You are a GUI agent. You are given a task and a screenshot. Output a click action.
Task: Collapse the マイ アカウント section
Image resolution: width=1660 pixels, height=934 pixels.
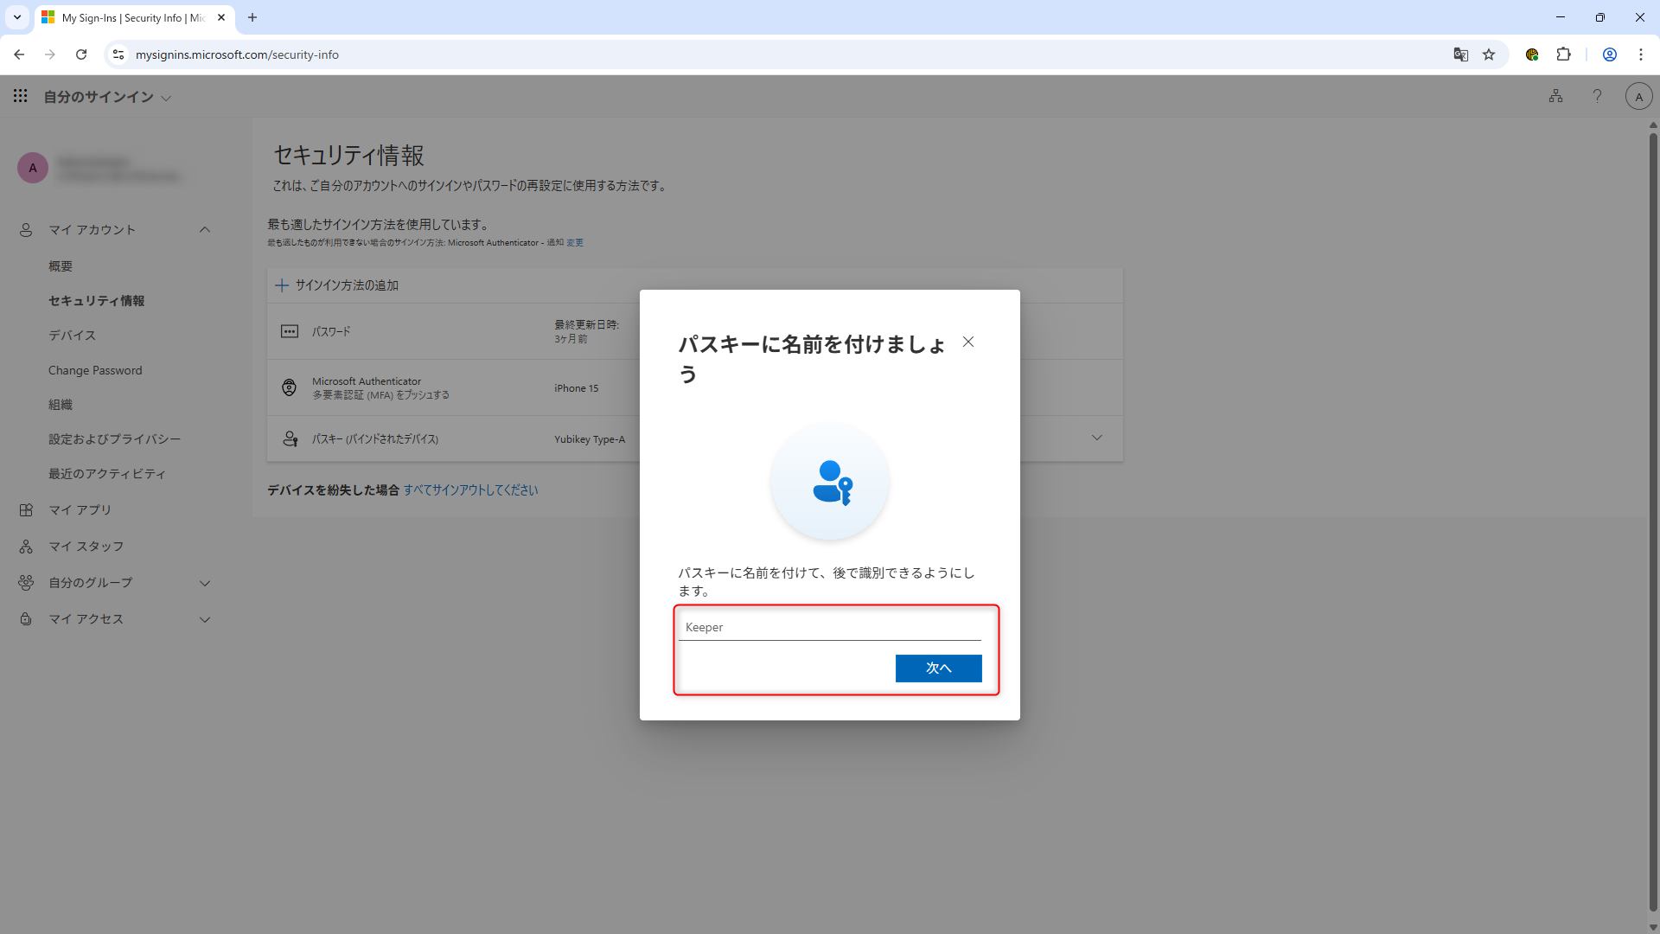[205, 230]
